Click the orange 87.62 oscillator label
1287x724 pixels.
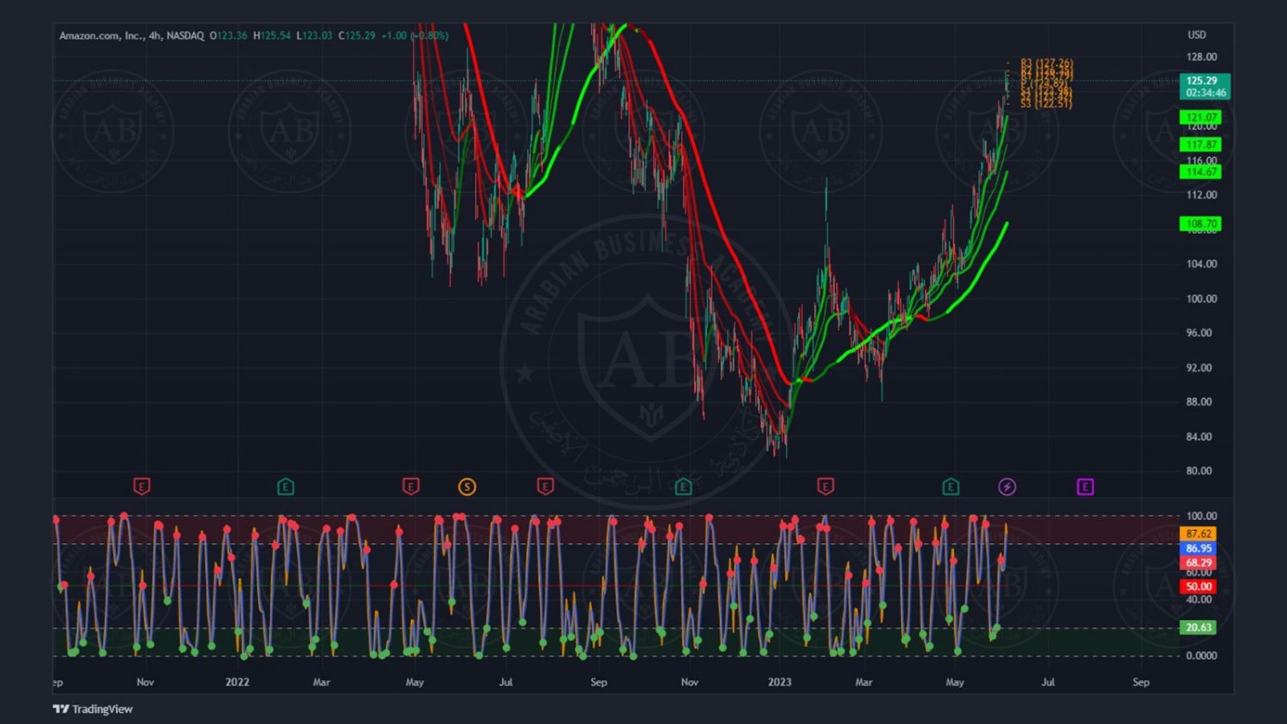1199,534
